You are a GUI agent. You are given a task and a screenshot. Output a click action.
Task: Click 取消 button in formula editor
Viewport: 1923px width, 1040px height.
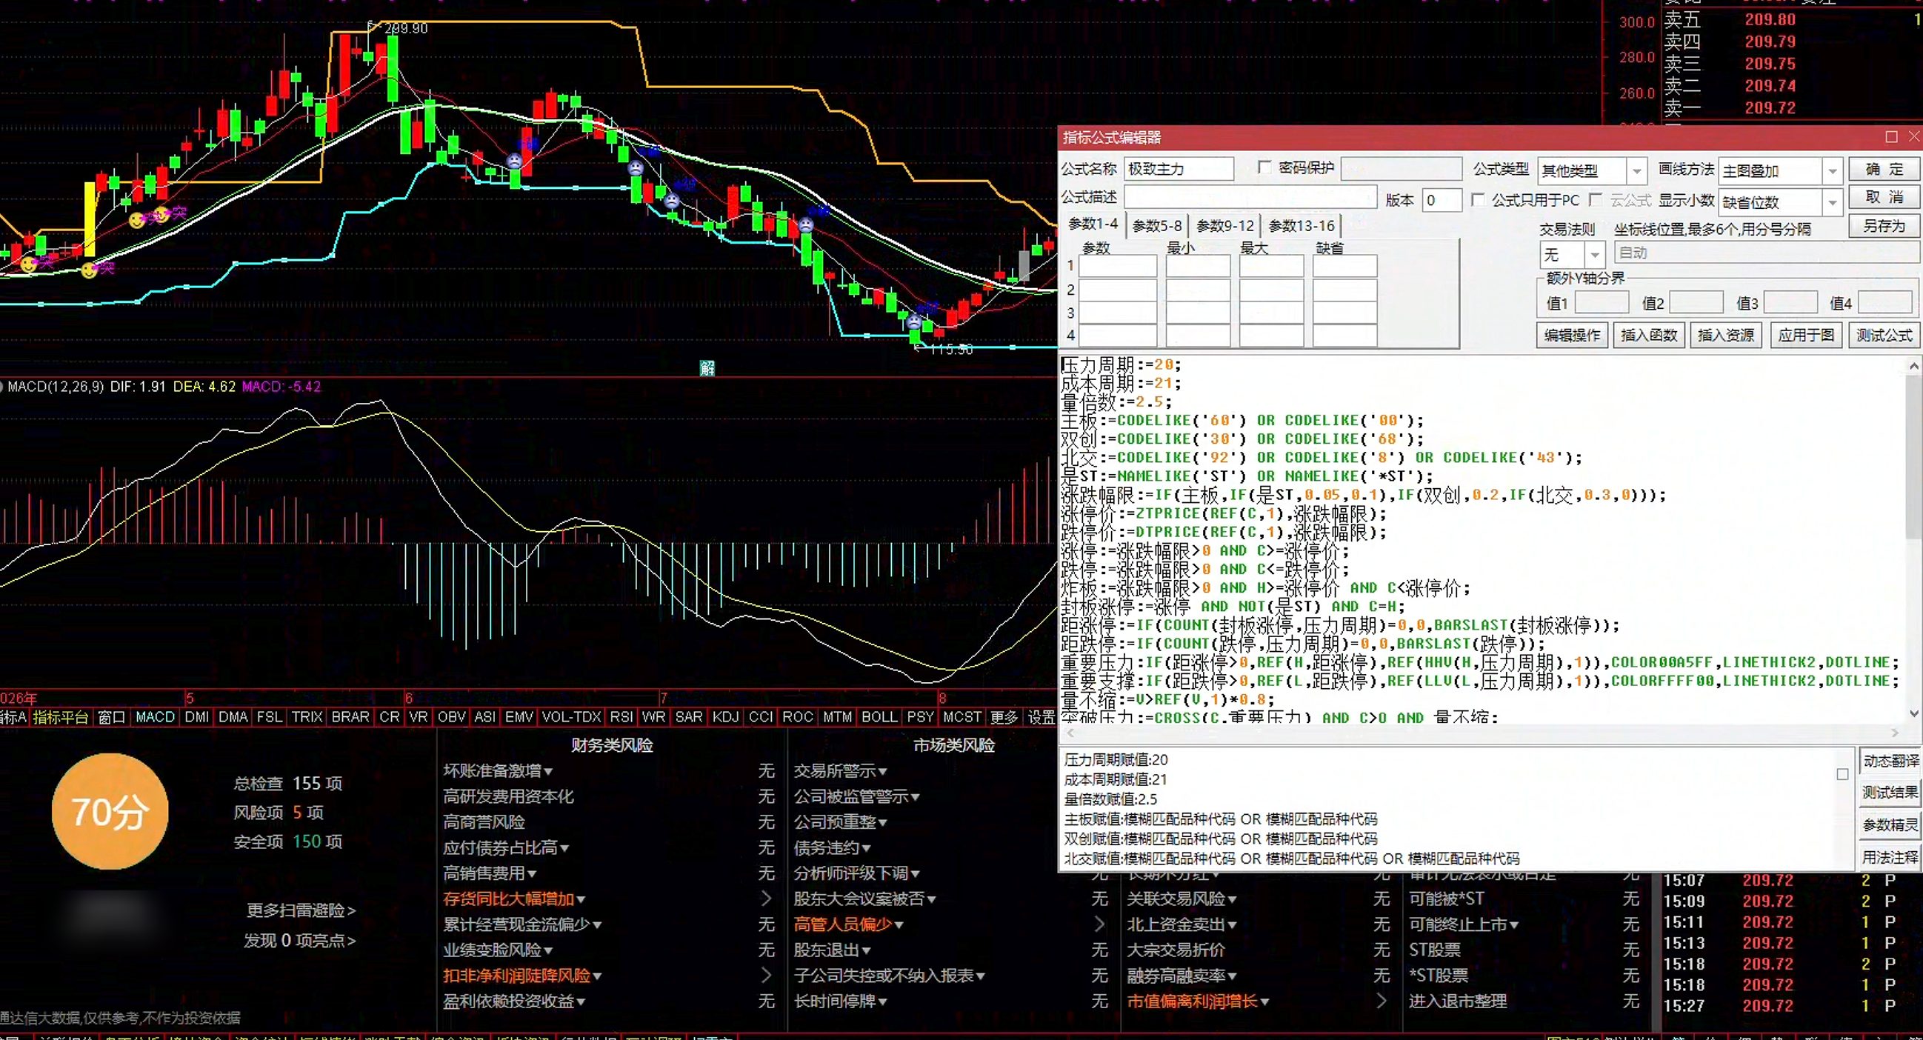(x=1884, y=197)
